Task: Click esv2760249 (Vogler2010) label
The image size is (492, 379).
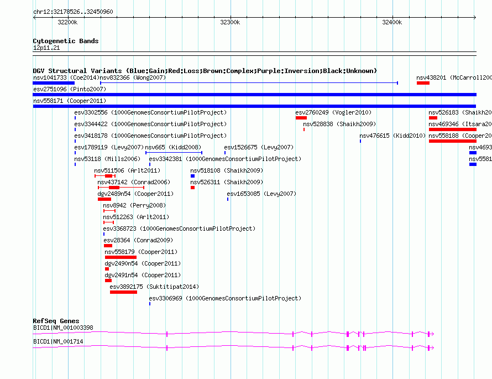Action: tap(333, 112)
